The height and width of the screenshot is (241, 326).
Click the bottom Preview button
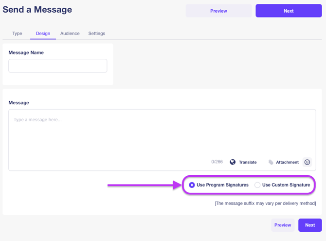(283, 225)
